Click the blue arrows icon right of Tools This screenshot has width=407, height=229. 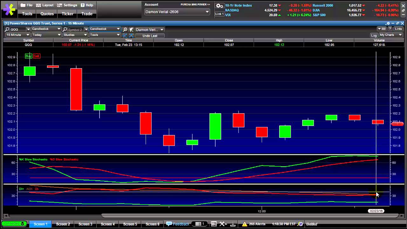tap(125, 35)
